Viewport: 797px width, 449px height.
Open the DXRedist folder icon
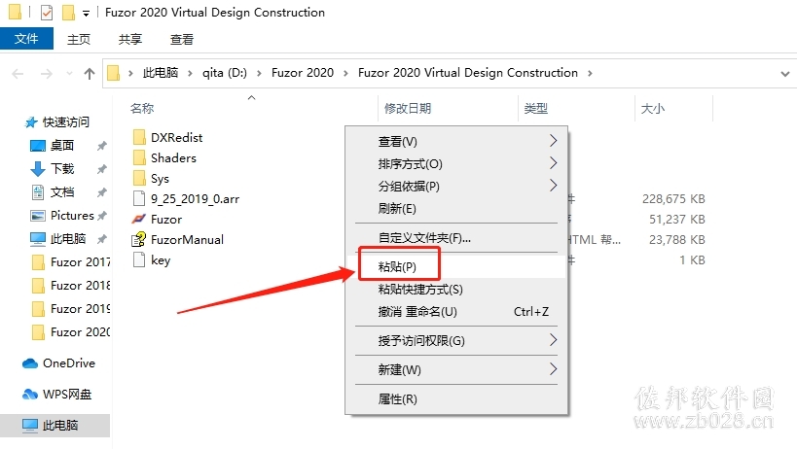pos(139,137)
